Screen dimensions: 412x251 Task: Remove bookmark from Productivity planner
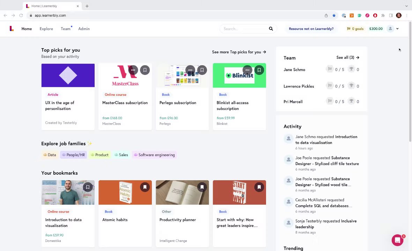click(202, 187)
